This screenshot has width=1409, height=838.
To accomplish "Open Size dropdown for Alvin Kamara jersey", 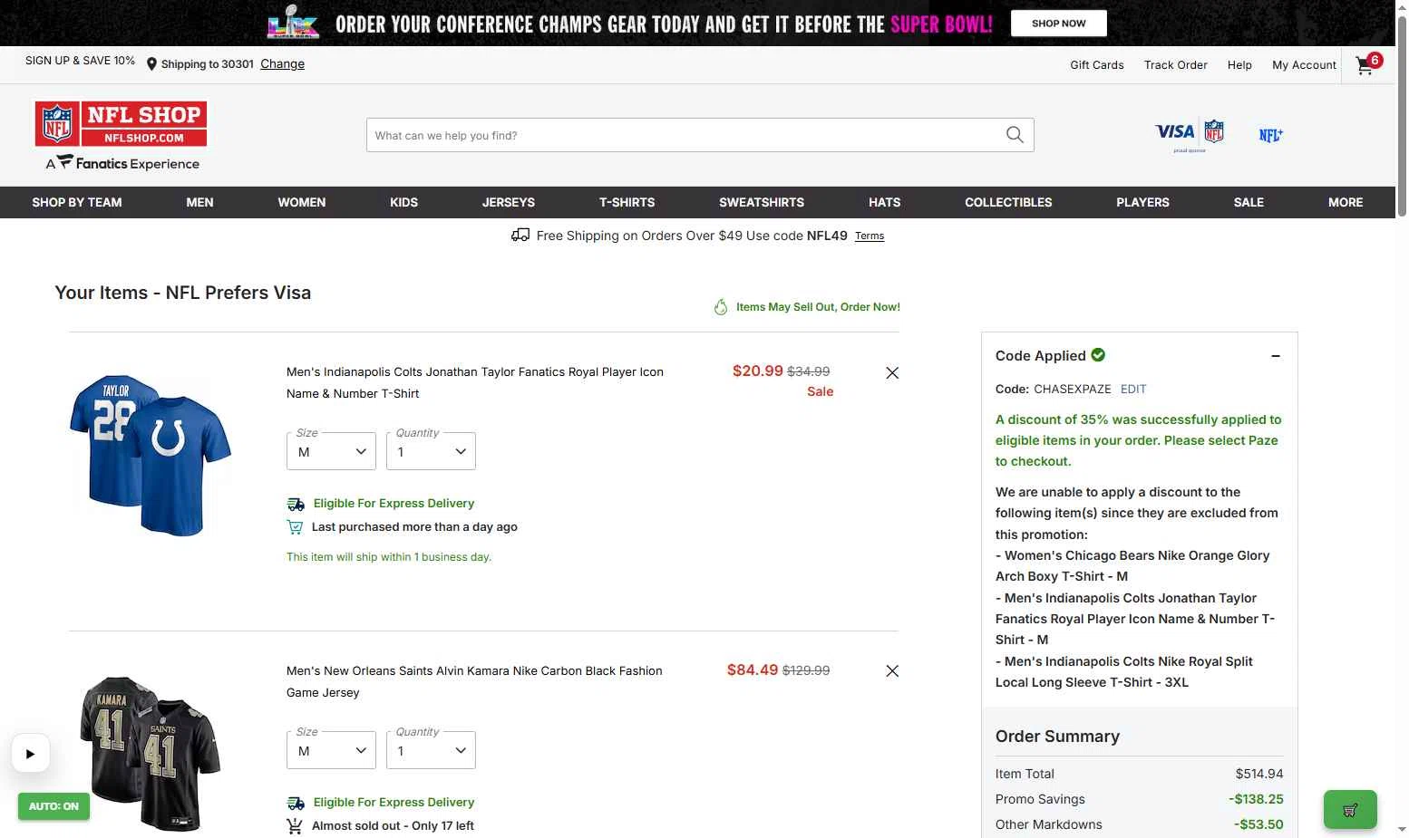I will pyautogui.click(x=331, y=750).
